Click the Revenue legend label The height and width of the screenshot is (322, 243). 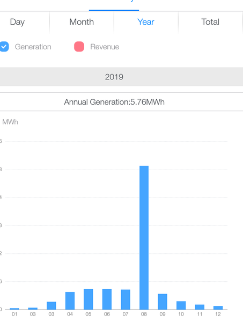105,47
